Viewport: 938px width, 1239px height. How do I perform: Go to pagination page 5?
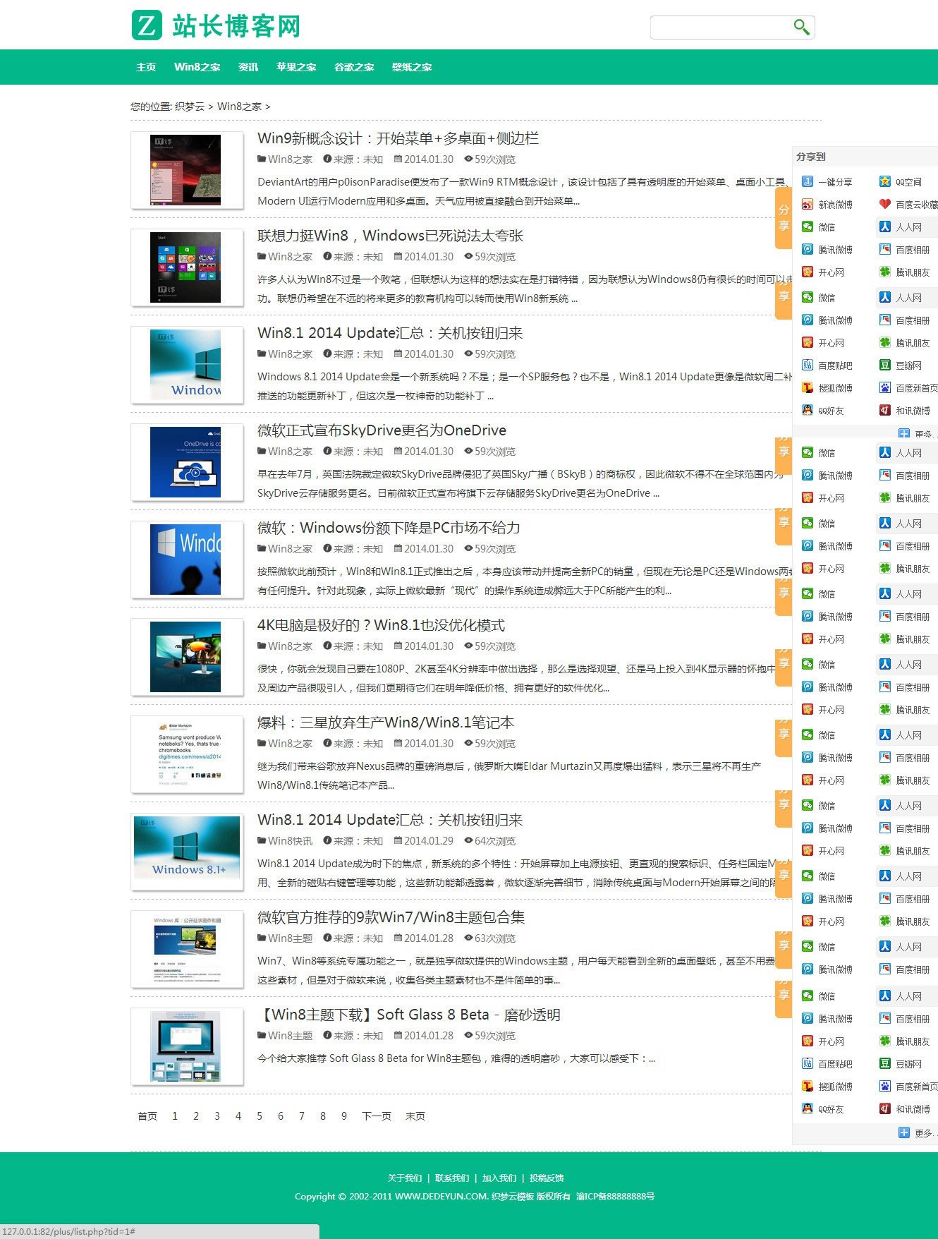click(x=260, y=1116)
